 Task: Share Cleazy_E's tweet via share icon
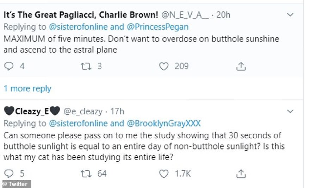241,174
